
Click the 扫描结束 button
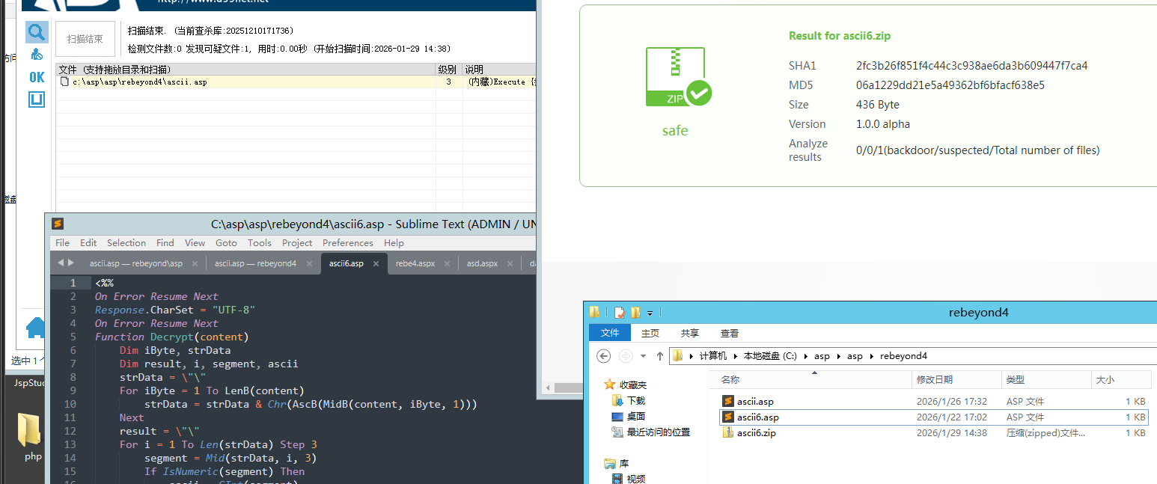point(85,39)
